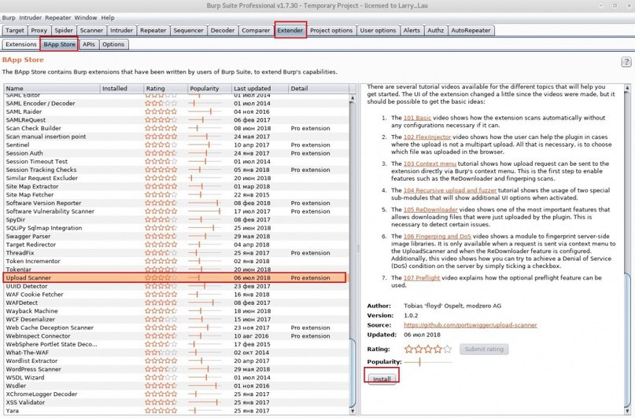Click the Submit rating button
This screenshot has width=635, height=418.
(484, 349)
